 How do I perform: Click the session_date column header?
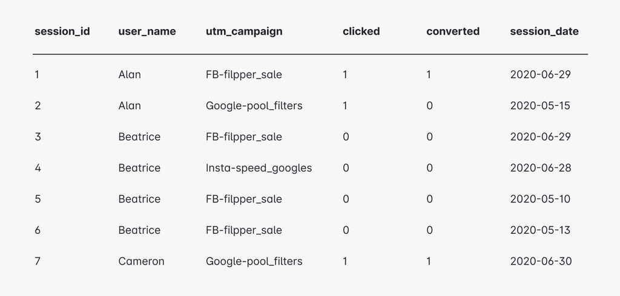[x=544, y=31]
